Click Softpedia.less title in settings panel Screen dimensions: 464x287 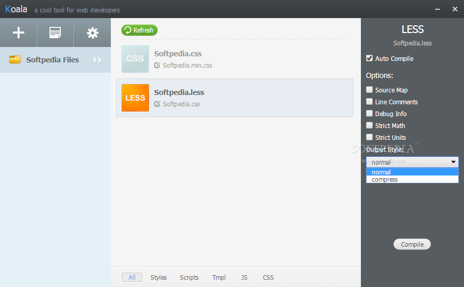pos(412,43)
